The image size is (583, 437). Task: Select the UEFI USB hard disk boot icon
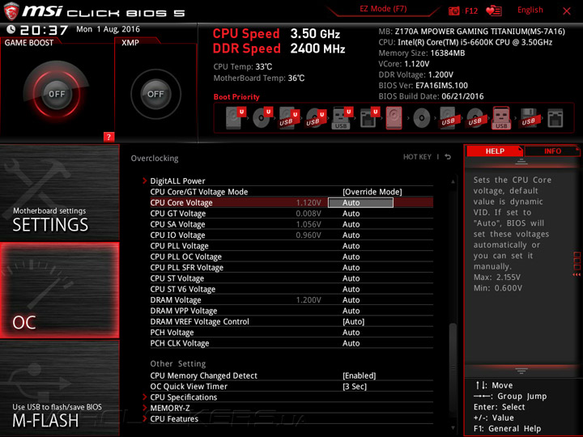tap(289, 118)
